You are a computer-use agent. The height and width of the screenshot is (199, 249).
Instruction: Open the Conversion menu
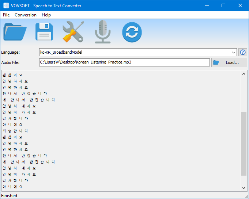point(26,15)
